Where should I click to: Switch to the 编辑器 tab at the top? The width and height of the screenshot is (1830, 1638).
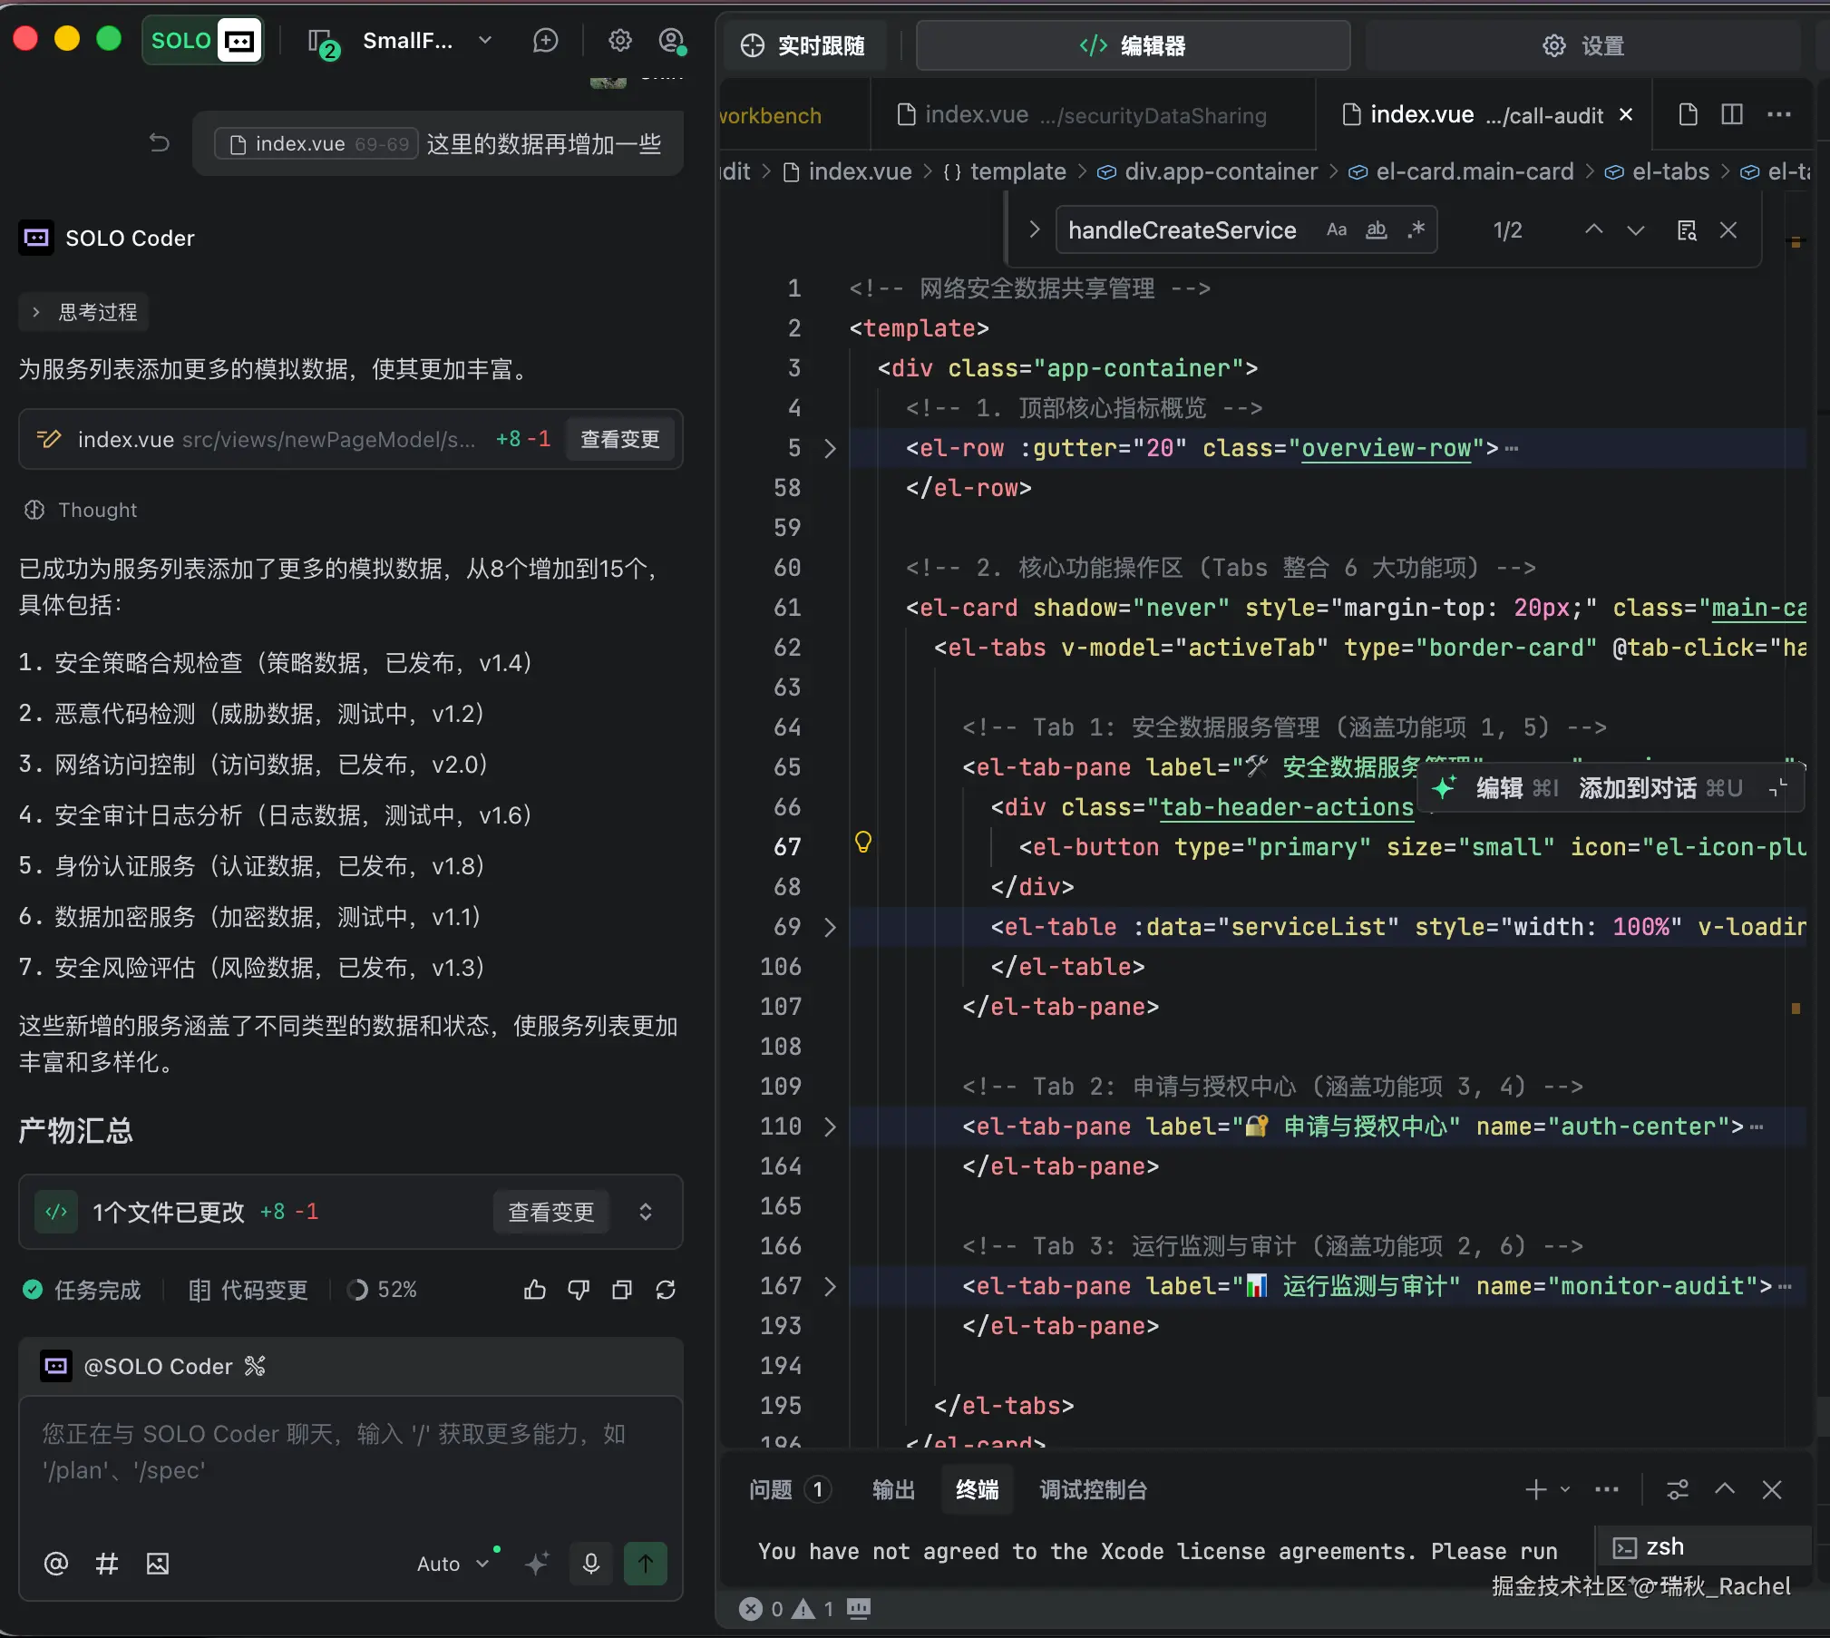(1132, 45)
